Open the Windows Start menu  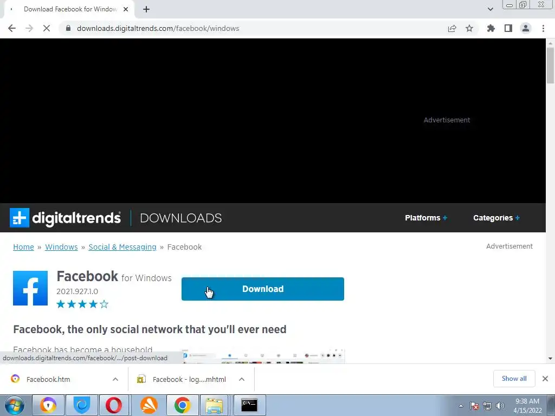(15, 405)
